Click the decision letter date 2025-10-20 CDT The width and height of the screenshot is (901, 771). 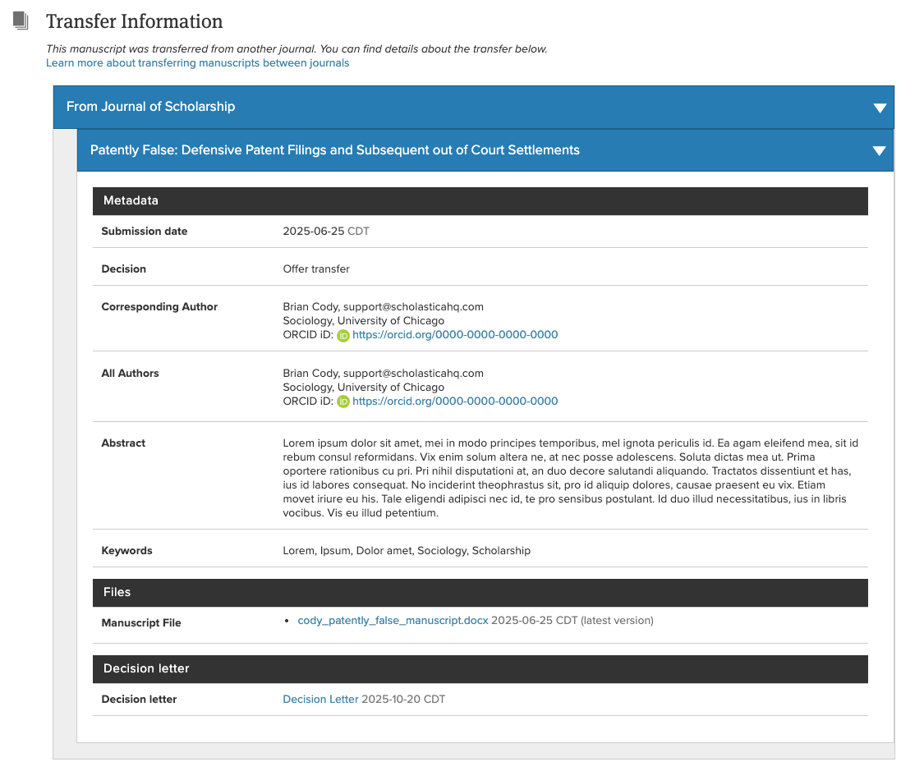click(403, 700)
